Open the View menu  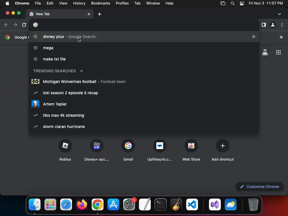click(63, 3)
